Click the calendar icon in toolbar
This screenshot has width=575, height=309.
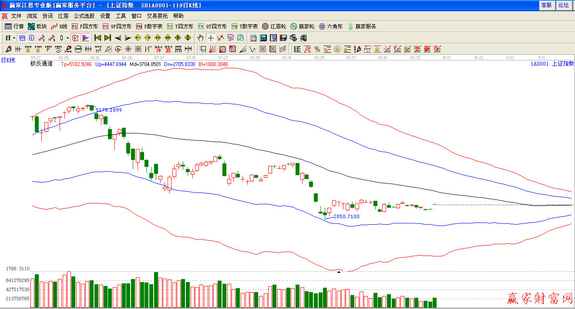point(253,38)
